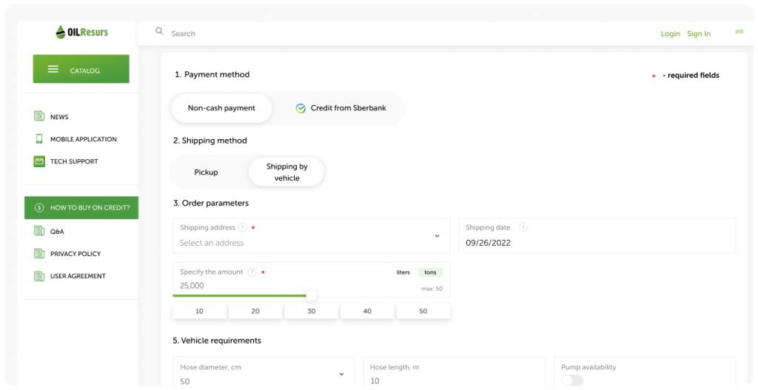This screenshot has width=758, height=390.
Task: Expand the Shipping address dropdown
Action: pyautogui.click(x=437, y=236)
